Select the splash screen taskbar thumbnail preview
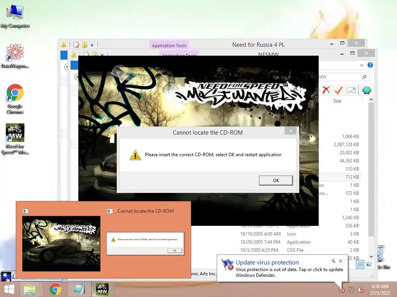 tap(61, 244)
